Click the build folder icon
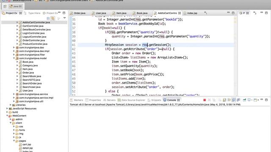The image size is (271, 152). pos(10,112)
